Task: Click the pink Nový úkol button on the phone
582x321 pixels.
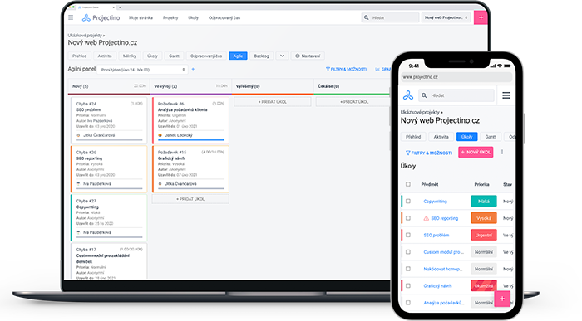Action: (476, 152)
